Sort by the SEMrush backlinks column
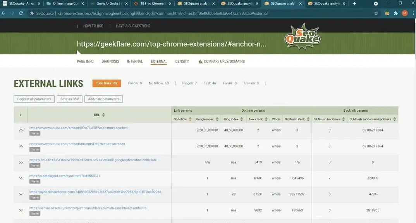Viewport: 416px width, 223px height. 343,119
